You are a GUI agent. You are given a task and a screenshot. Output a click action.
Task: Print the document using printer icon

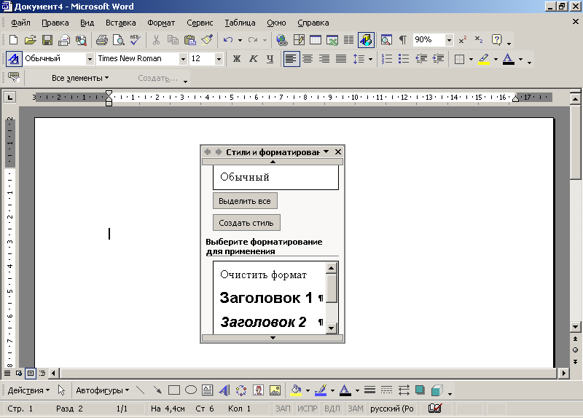102,40
